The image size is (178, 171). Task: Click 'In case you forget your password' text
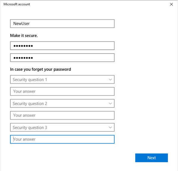[x=41, y=69]
